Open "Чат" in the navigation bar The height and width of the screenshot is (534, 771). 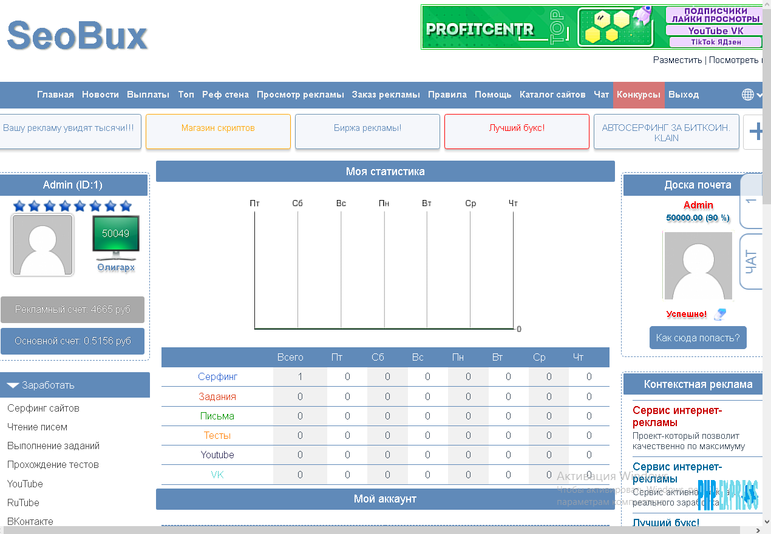tap(601, 95)
